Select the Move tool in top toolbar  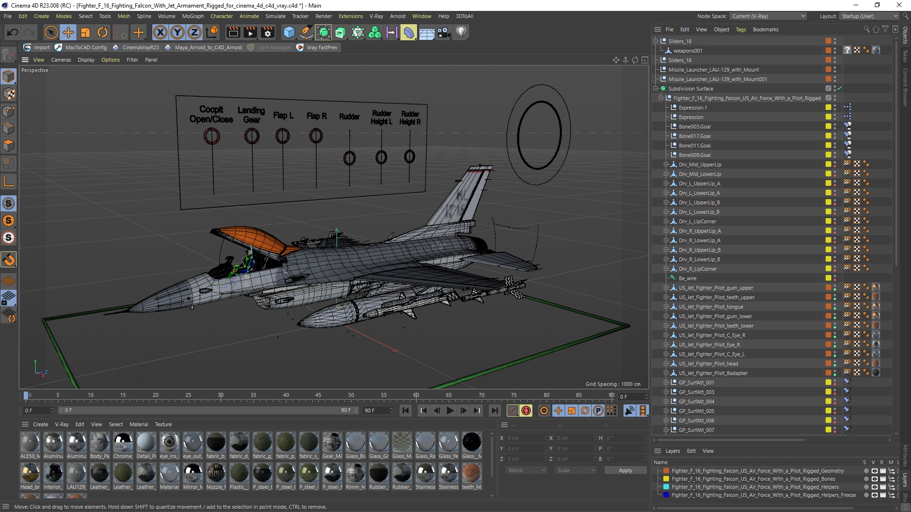(68, 32)
